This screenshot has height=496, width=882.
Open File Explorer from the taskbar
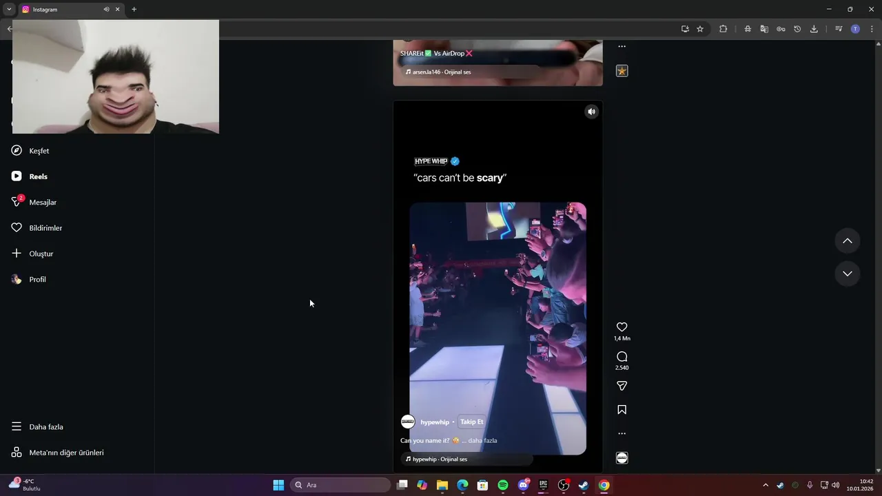[442, 485]
